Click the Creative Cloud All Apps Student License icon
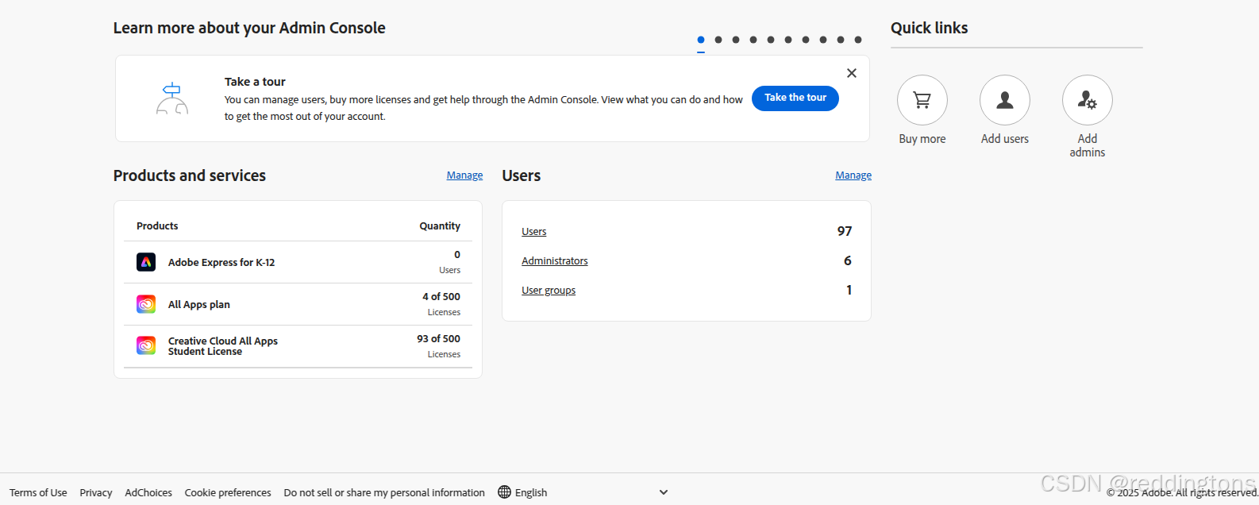Image resolution: width=1259 pixels, height=505 pixels. tap(146, 345)
